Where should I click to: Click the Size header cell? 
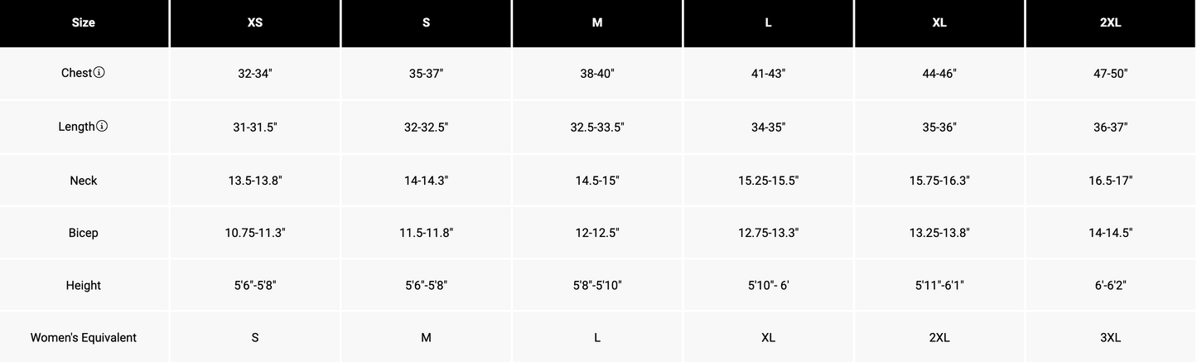click(84, 23)
